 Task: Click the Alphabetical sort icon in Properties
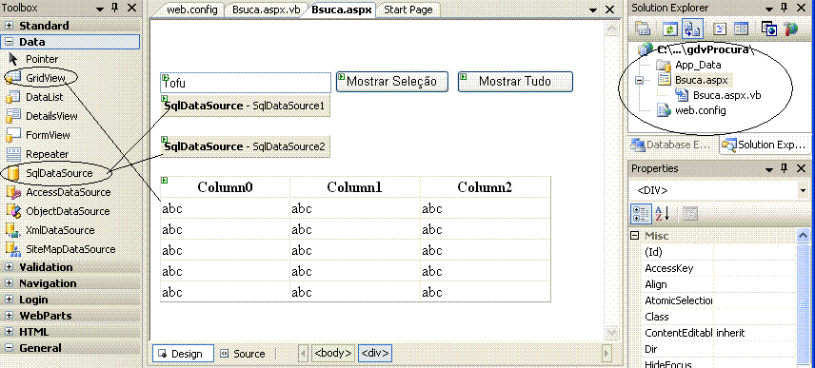(x=662, y=214)
